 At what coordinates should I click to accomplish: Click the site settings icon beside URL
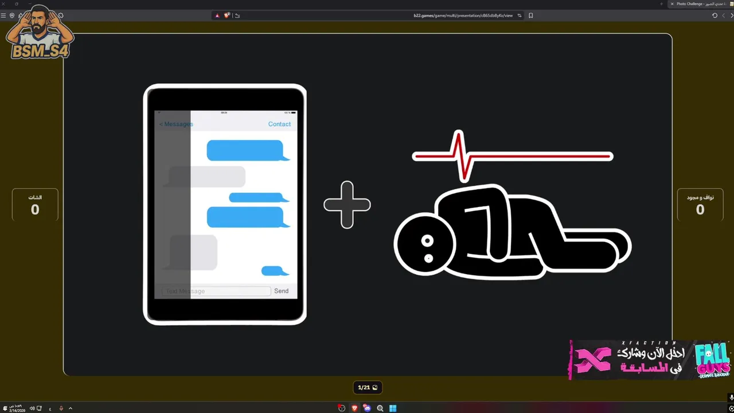tap(520, 15)
